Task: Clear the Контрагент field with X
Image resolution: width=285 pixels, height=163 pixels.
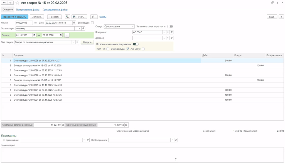Action: point(168,32)
